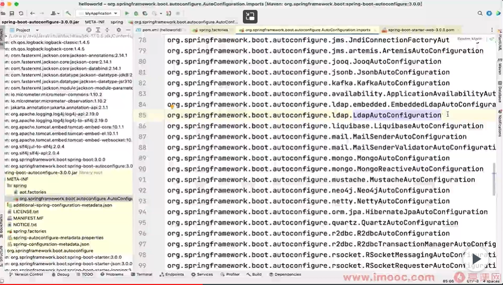This screenshot has height=285, width=503.
Task: Click the Debug bug icon in toolbar
Action: point(136,13)
